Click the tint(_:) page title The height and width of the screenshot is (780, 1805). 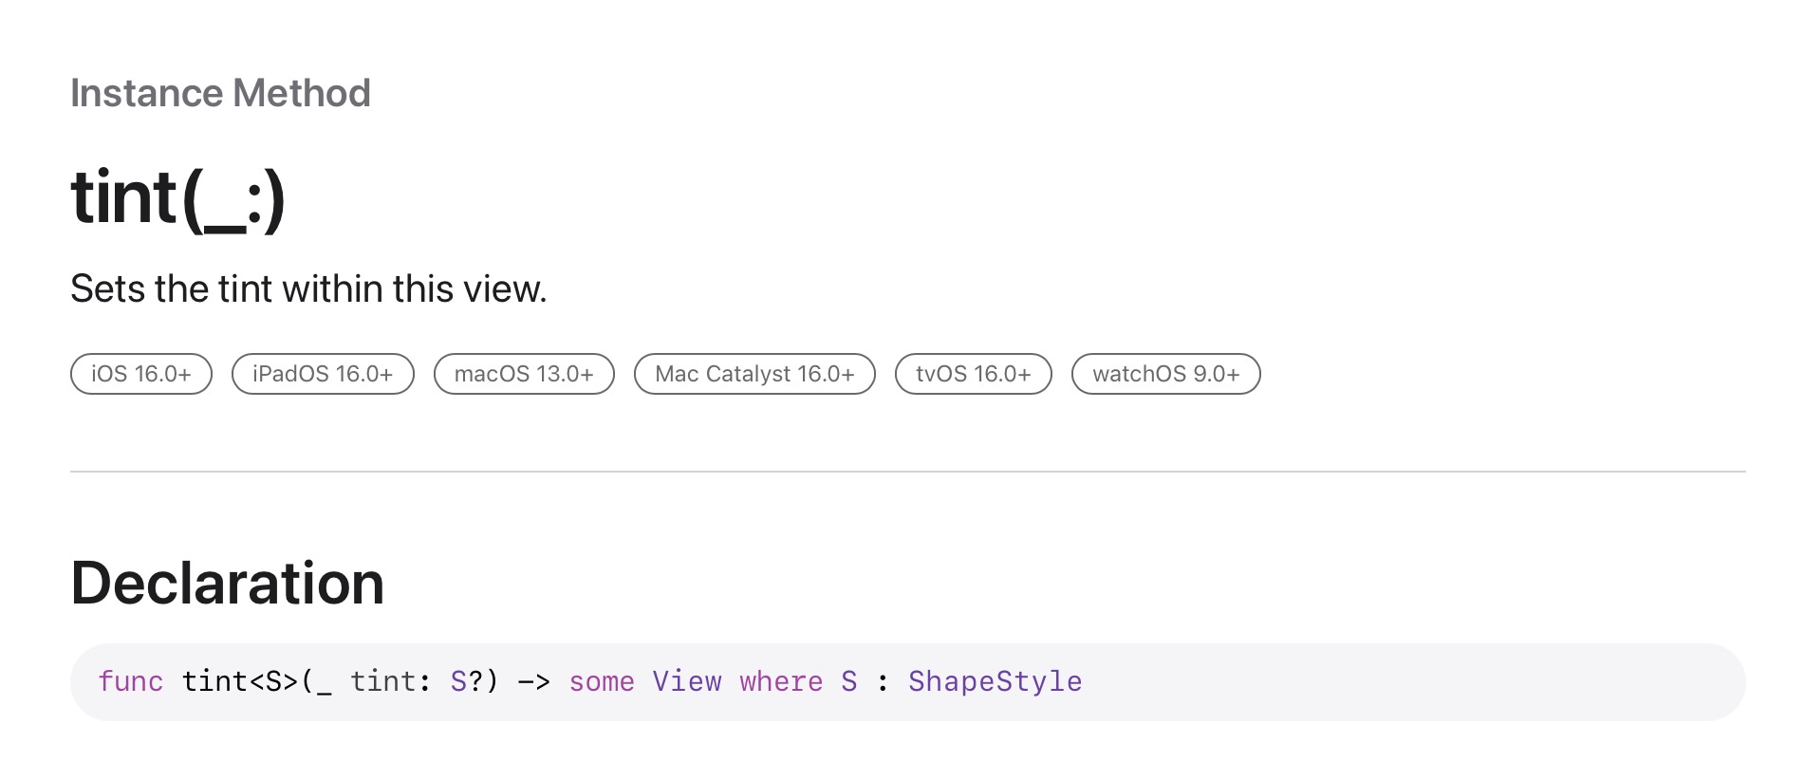coord(177,198)
